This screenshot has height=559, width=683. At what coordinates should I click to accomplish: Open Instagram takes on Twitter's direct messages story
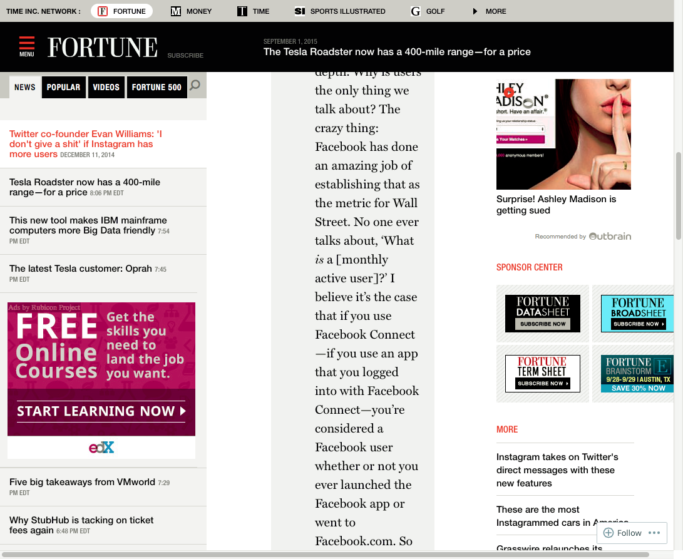[x=557, y=470]
